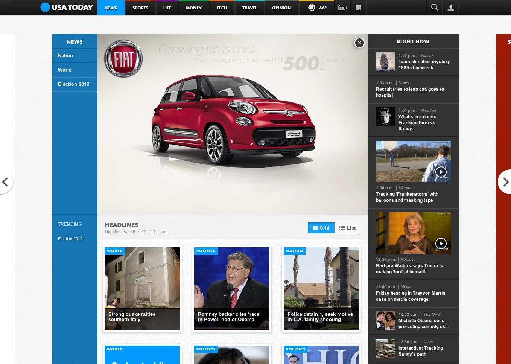
Task: Open the user profile icon
Action: click(451, 7)
